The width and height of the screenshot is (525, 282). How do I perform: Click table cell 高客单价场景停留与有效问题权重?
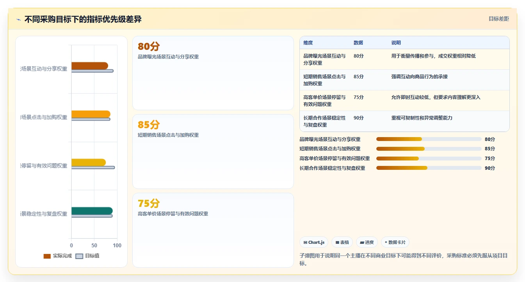324,100
